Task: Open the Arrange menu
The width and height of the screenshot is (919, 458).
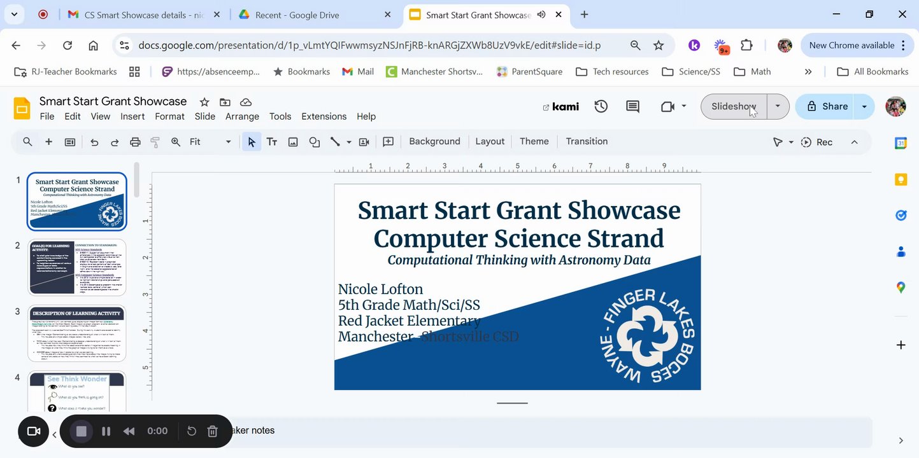Action: [242, 116]
